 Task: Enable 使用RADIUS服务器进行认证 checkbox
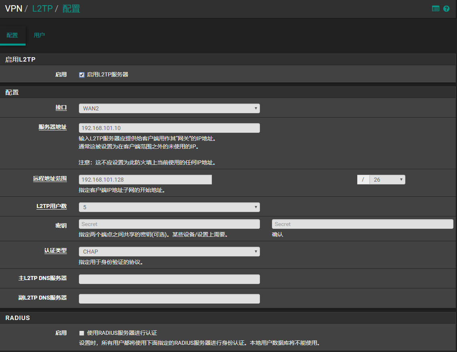82,333
